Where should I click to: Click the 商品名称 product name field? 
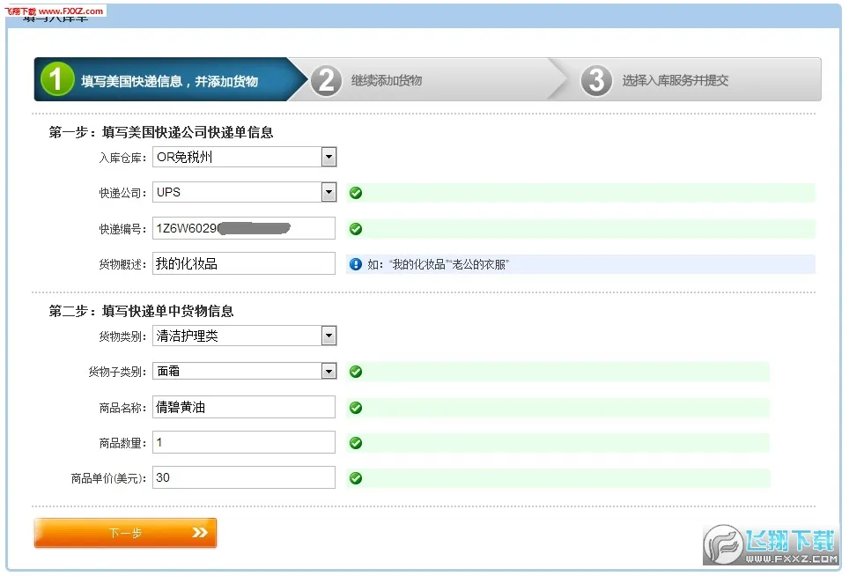pos(244,407)
